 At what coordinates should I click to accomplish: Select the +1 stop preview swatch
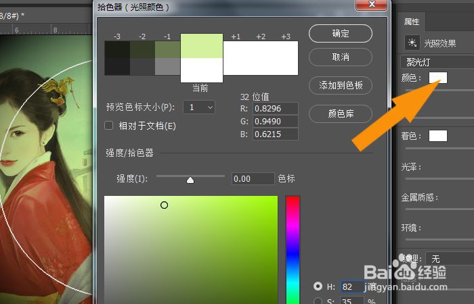pos(236,58)
